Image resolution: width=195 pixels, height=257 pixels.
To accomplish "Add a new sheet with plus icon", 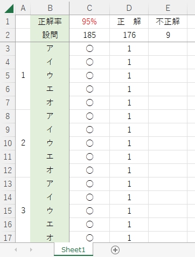I will (115, 250).
